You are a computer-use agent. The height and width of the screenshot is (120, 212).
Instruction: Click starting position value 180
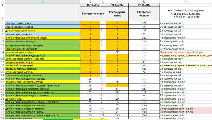(144, 38)
